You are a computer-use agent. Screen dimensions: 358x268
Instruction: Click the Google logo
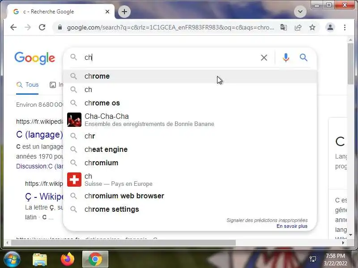tap(35, 58)
